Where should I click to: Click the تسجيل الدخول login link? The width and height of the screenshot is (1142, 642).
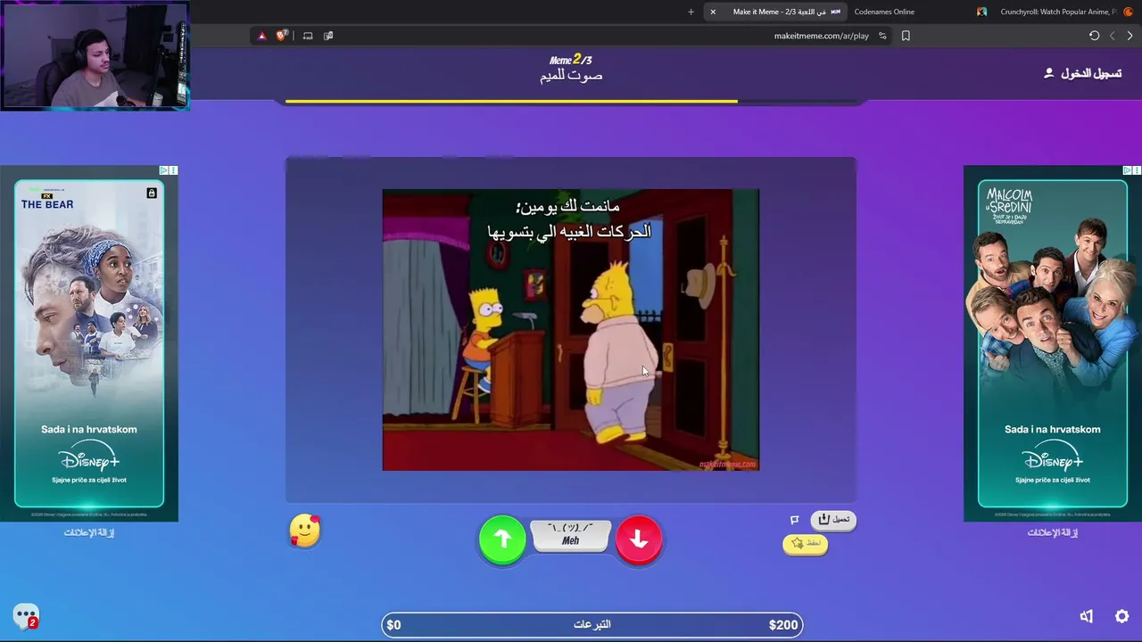click(x=1083, y=73)
